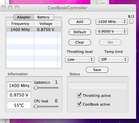This screenshot has height=123, width=139.
Task: Click the 1400 MHz information field
Action: coord(19,86)
